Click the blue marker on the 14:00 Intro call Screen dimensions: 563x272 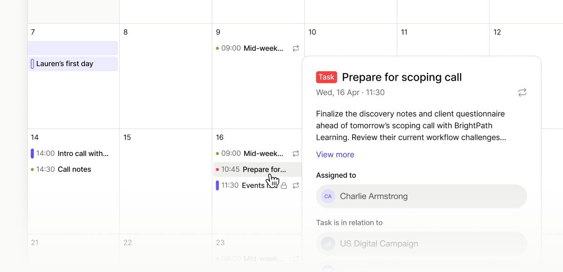pos(32,153)
